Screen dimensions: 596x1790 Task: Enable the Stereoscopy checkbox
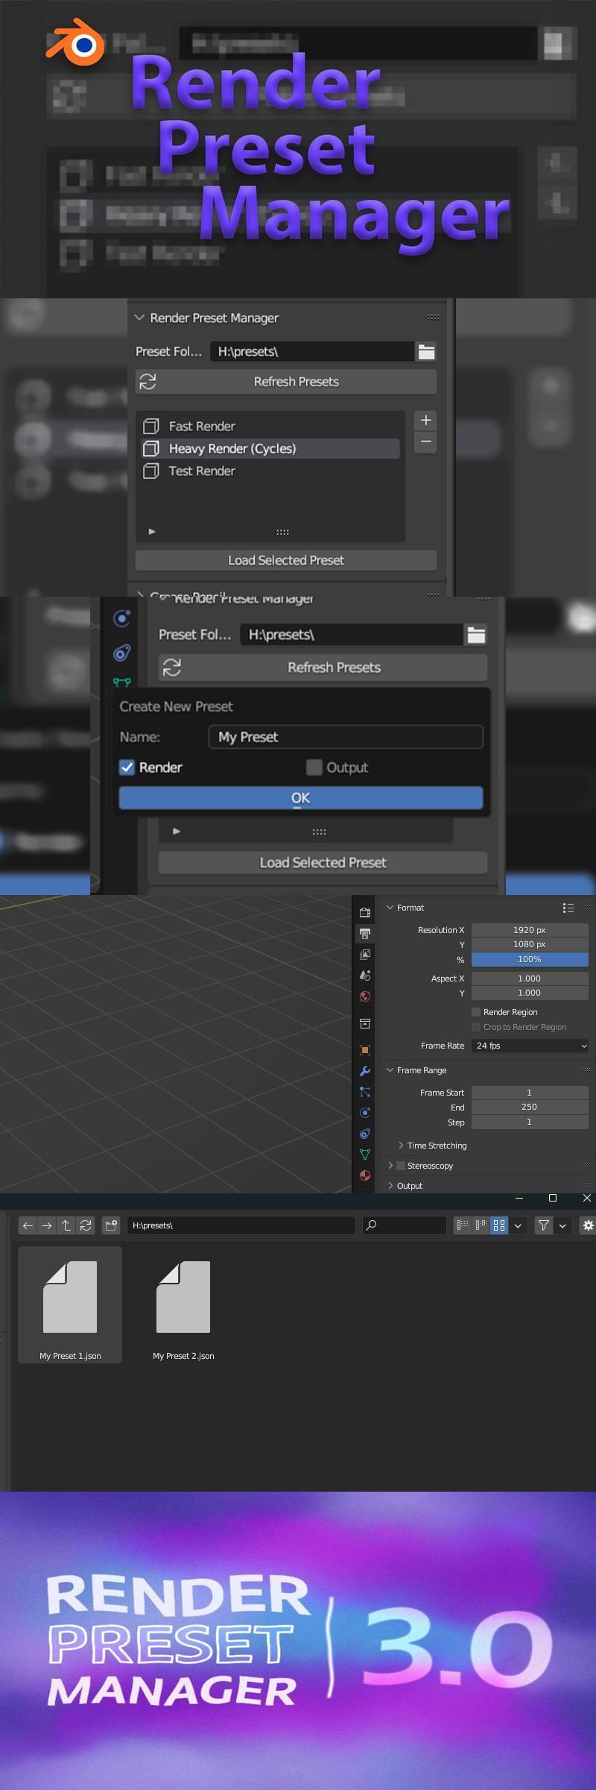point(401,1166)
